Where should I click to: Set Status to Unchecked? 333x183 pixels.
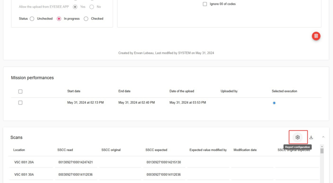point(32,19)
